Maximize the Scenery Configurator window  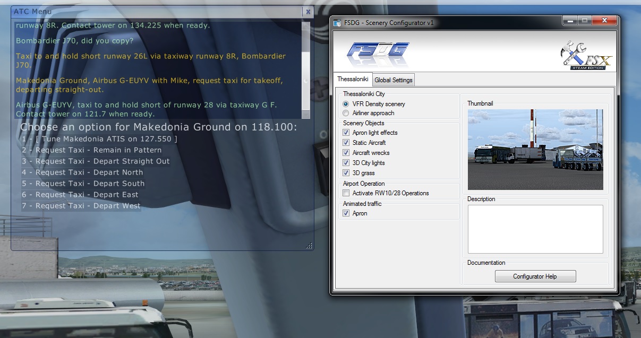click(585, 20)
